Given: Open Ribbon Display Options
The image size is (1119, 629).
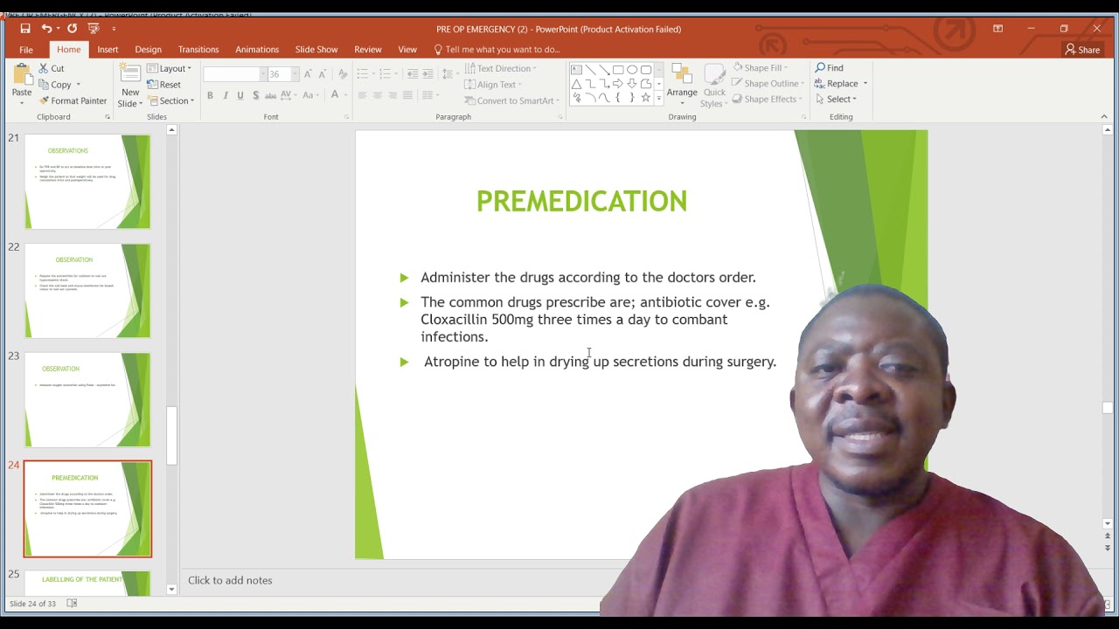Looking at the screenshot, I should (997, 29).
